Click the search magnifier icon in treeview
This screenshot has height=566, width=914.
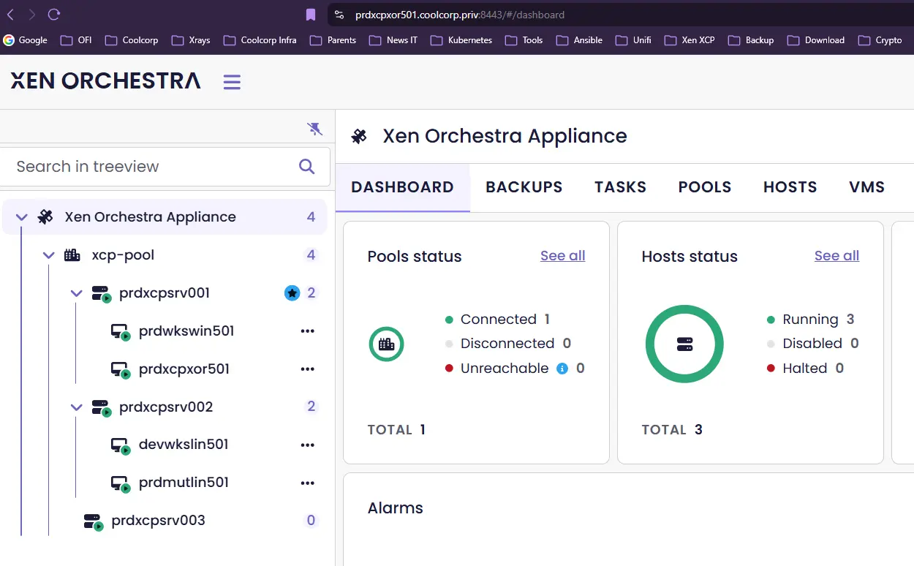tap(307, 167)
